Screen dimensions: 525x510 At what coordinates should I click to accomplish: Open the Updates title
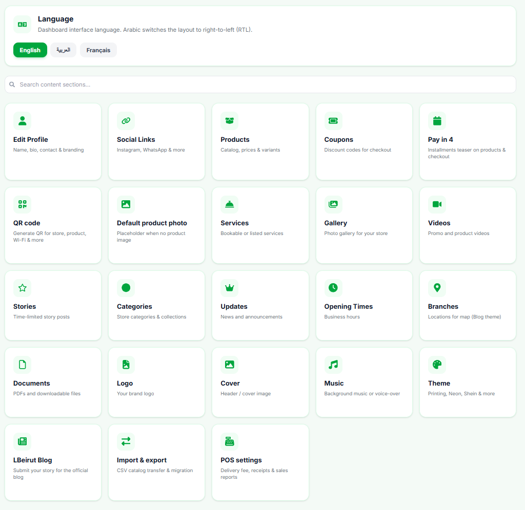234,306
